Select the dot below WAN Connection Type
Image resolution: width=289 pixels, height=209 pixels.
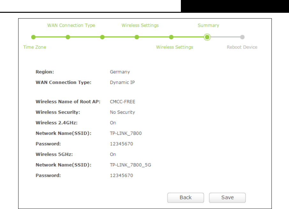[68, 37]
